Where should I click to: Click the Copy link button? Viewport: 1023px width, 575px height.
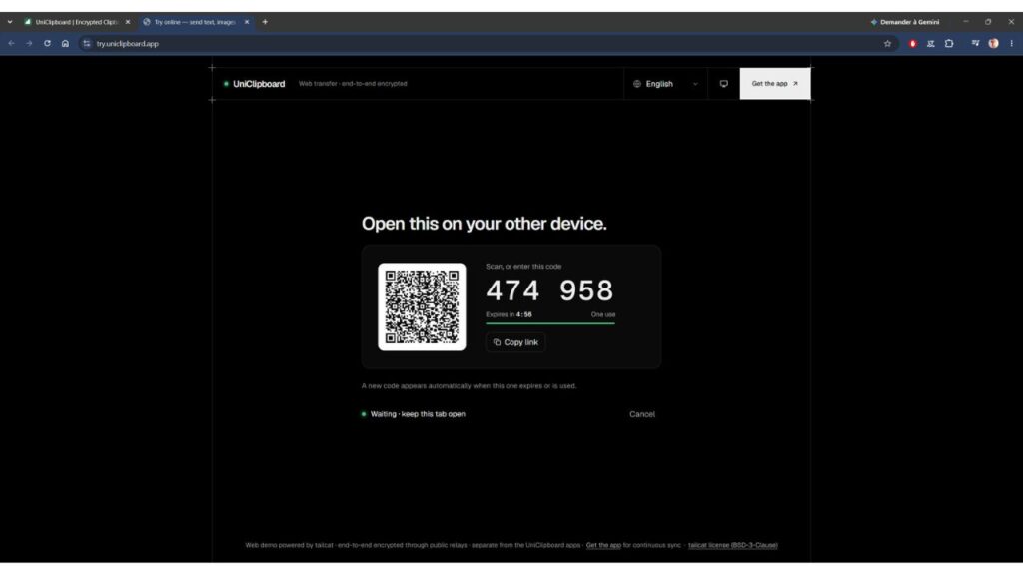[515, 342]
